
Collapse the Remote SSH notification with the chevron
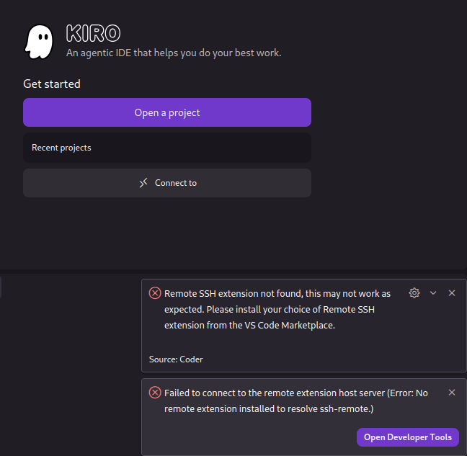[x=433, y=293]
